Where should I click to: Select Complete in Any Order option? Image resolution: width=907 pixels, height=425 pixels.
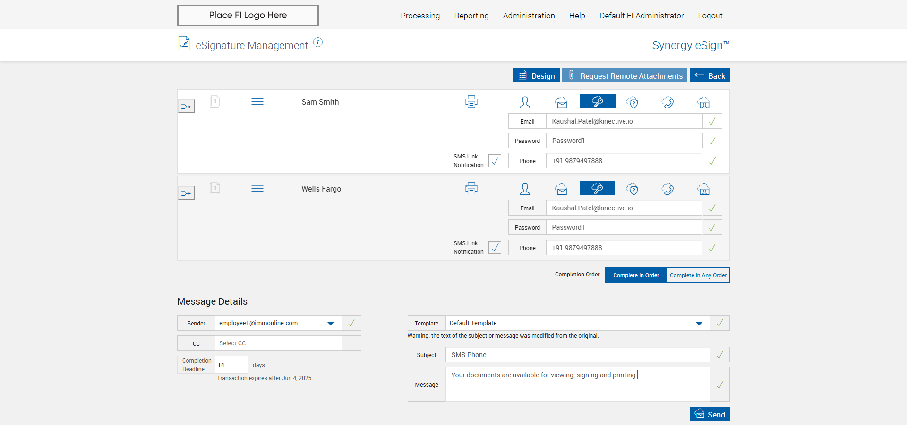(698, 275)
